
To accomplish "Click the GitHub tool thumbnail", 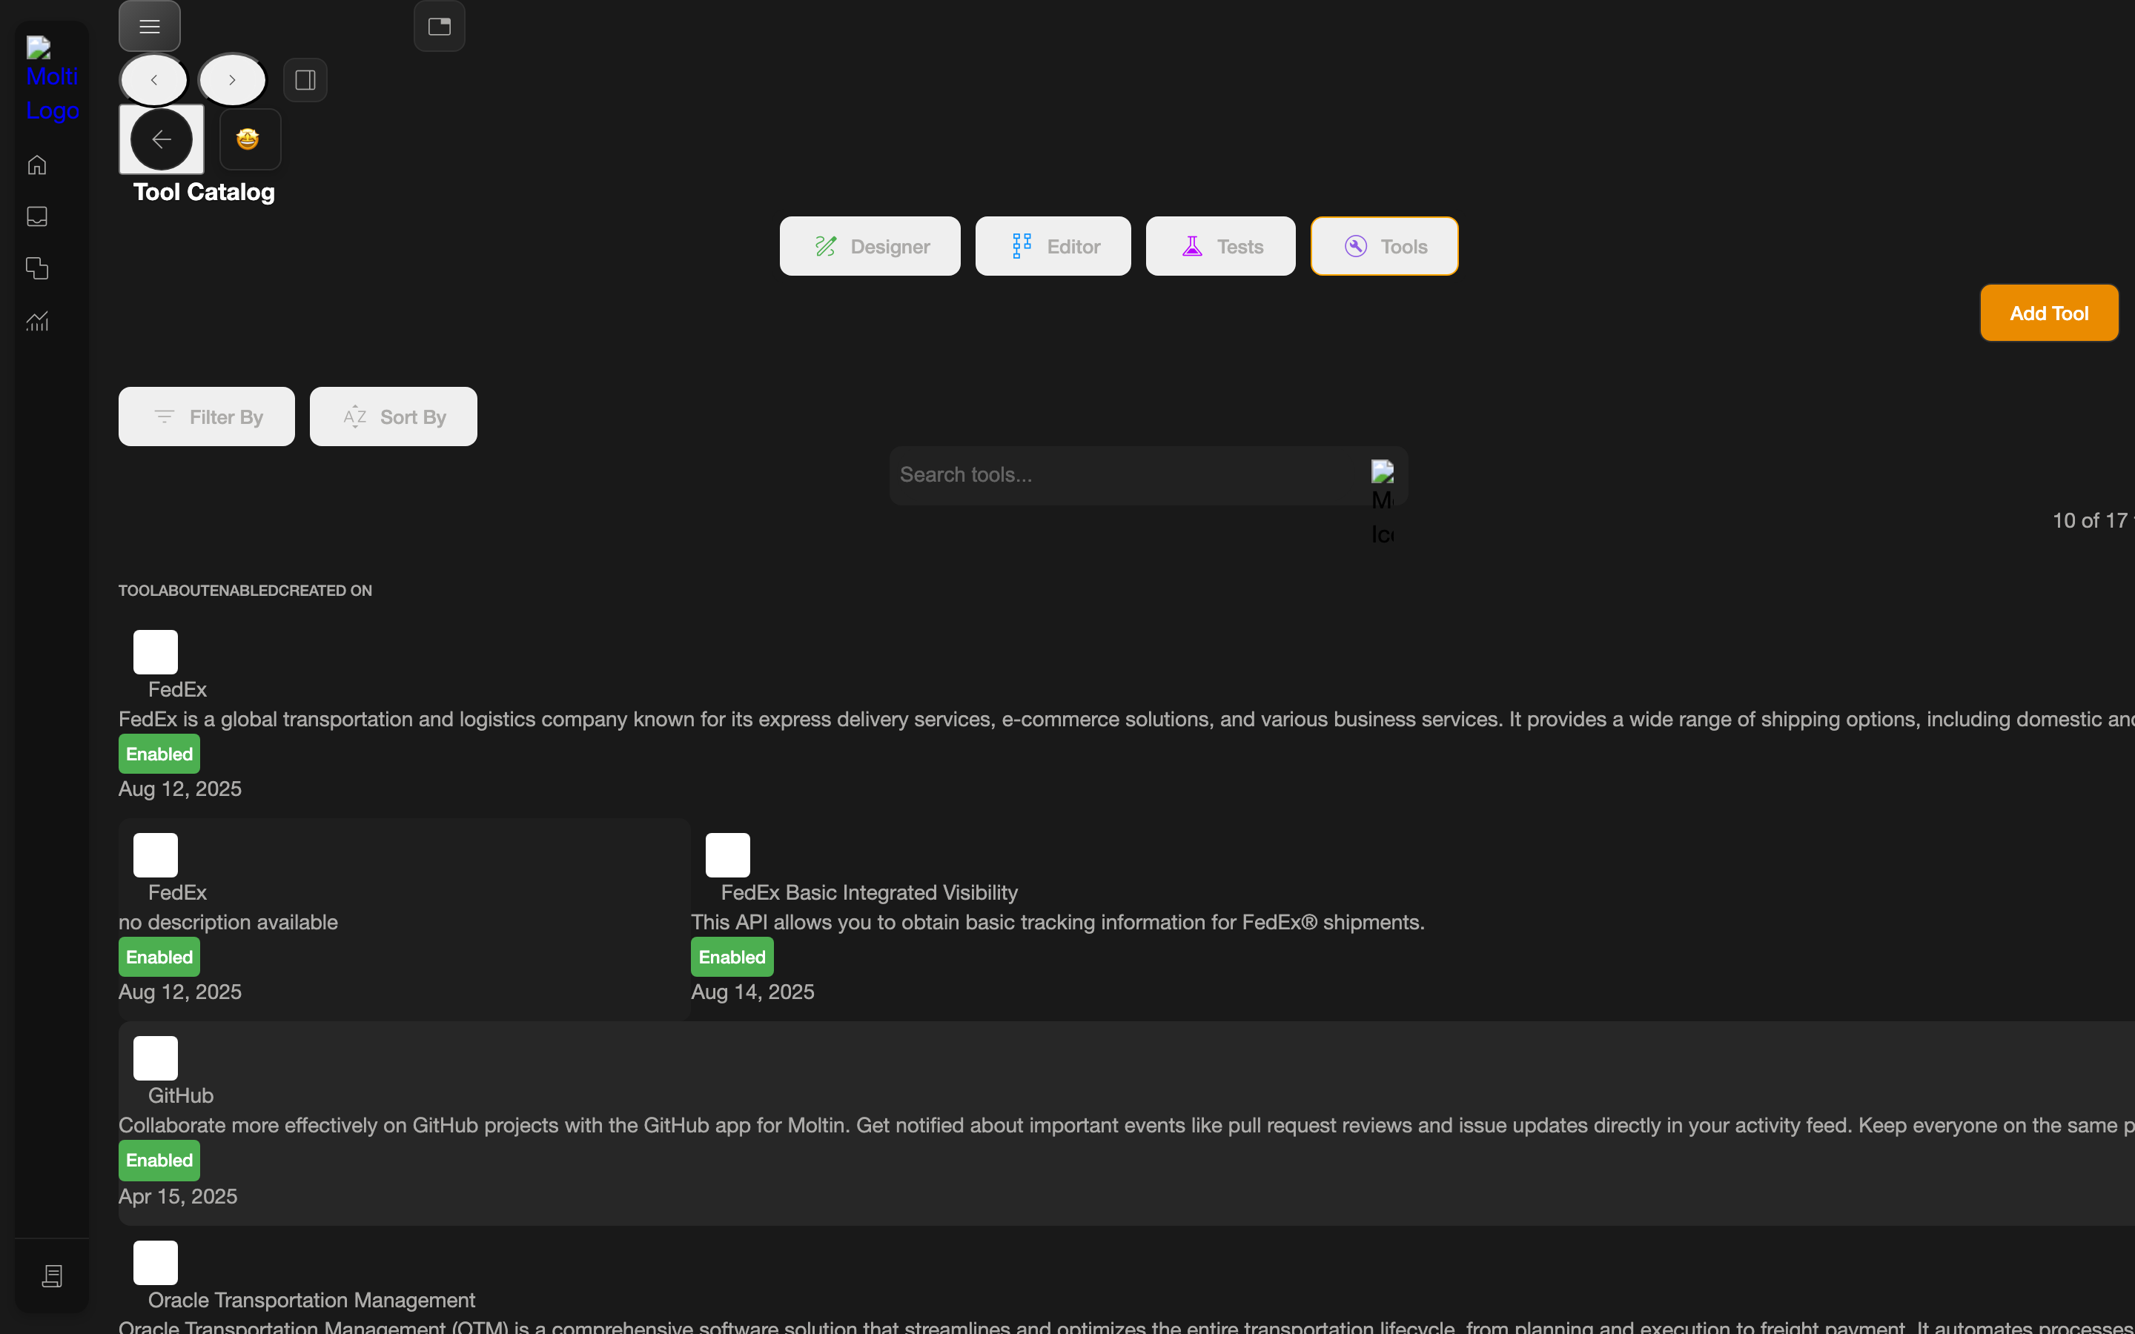I will (155, 1058).
